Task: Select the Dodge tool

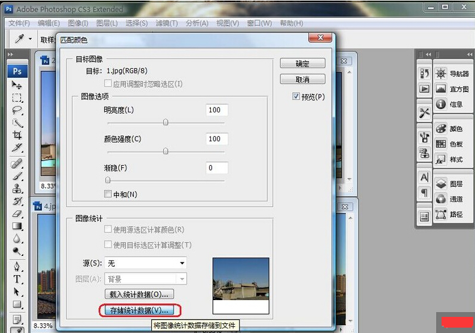Action: tap(17, 251)
